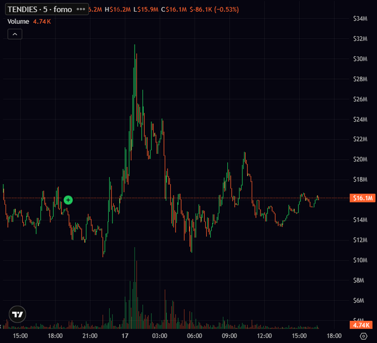Click the Volume value 4.74K in legend
Screen dimensions: 377x343
point(42,22)
